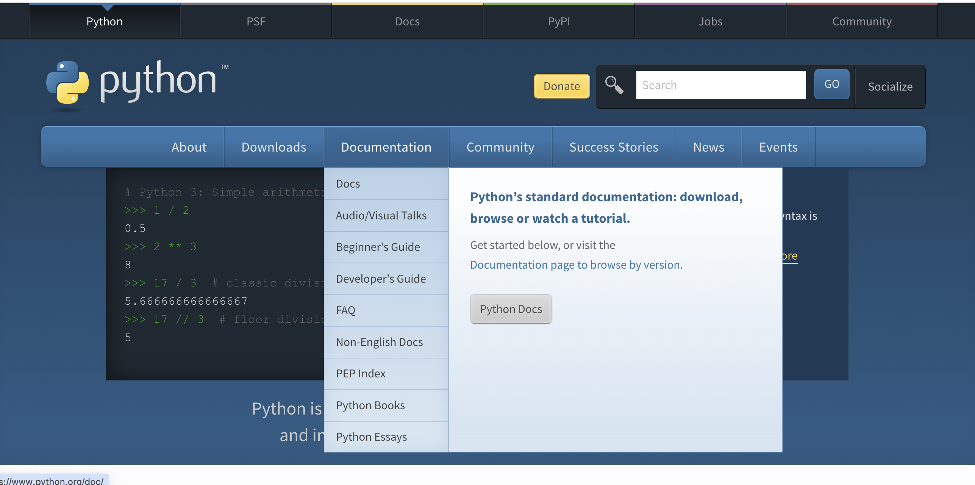Screen dimensions: 975x485
Task: Click the Python Docs gray button
Action: point(511,309)
